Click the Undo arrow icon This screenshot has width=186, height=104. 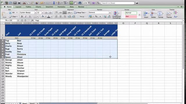pyautogui.click(x=42, y=3)
